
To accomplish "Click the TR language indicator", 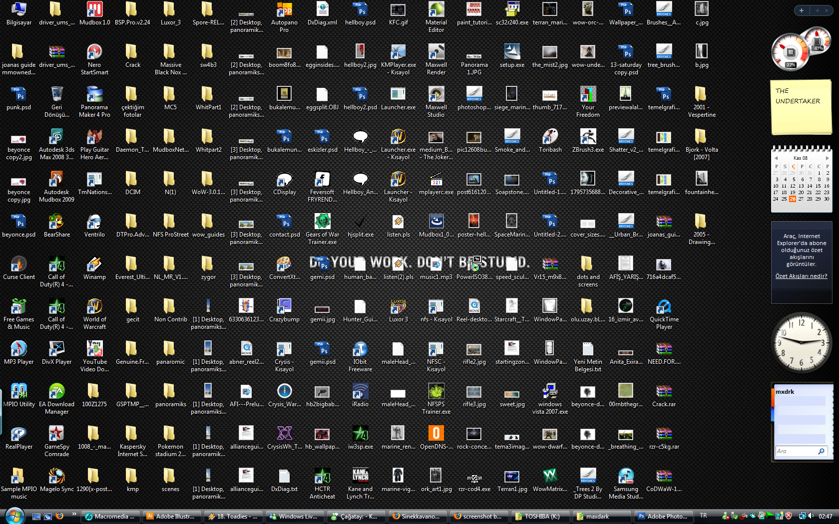I will [x=703, y=516].
